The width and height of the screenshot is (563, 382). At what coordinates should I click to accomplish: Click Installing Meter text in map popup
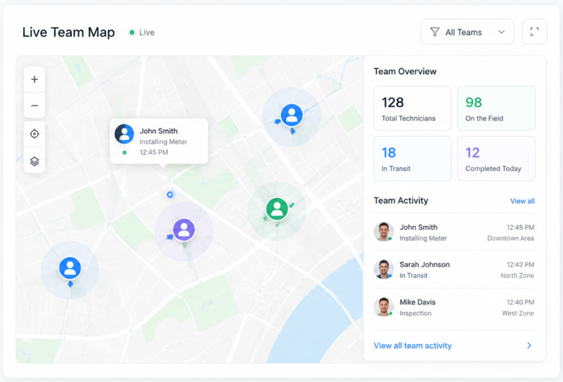(164, 142)
